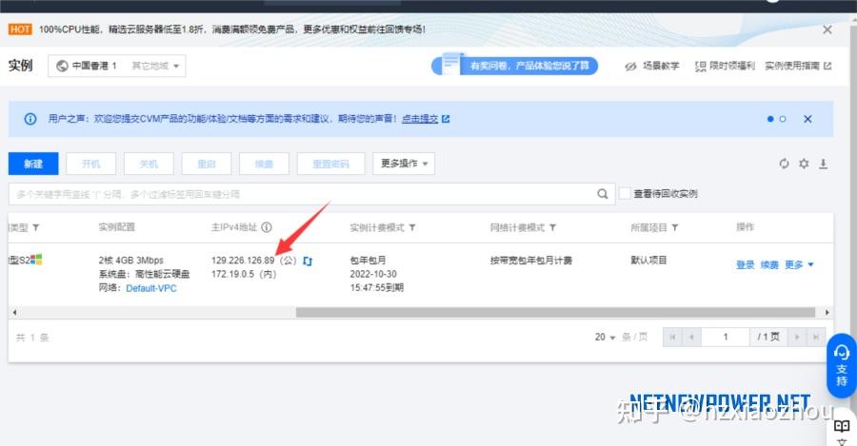Open 限时领福利 offers
The width and height of the screenshot is (857, 446).
click(725, 66)
